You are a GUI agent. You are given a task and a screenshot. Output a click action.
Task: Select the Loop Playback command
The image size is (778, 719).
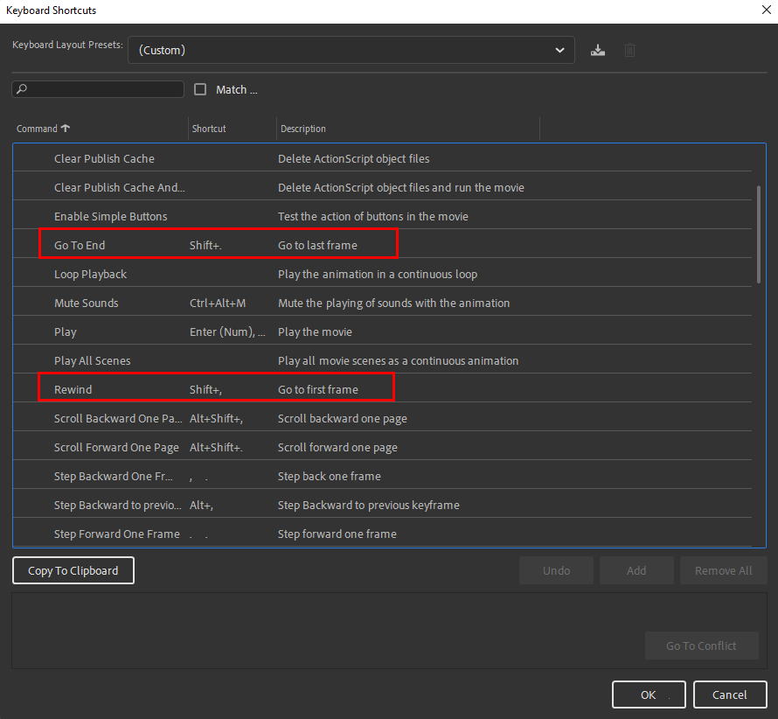[131, 274]
